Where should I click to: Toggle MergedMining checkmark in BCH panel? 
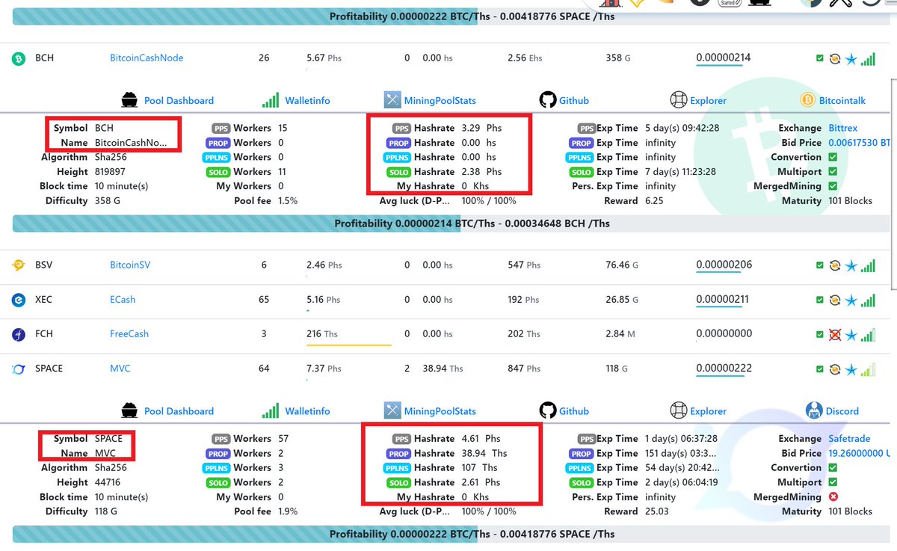pyautogui.click(x=833, y=186)
